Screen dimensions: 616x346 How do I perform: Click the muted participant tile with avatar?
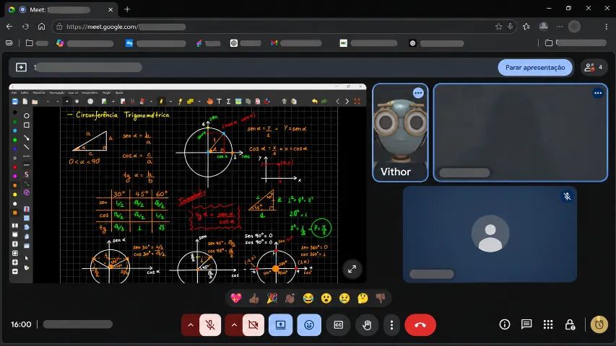(x=490, y=234)
